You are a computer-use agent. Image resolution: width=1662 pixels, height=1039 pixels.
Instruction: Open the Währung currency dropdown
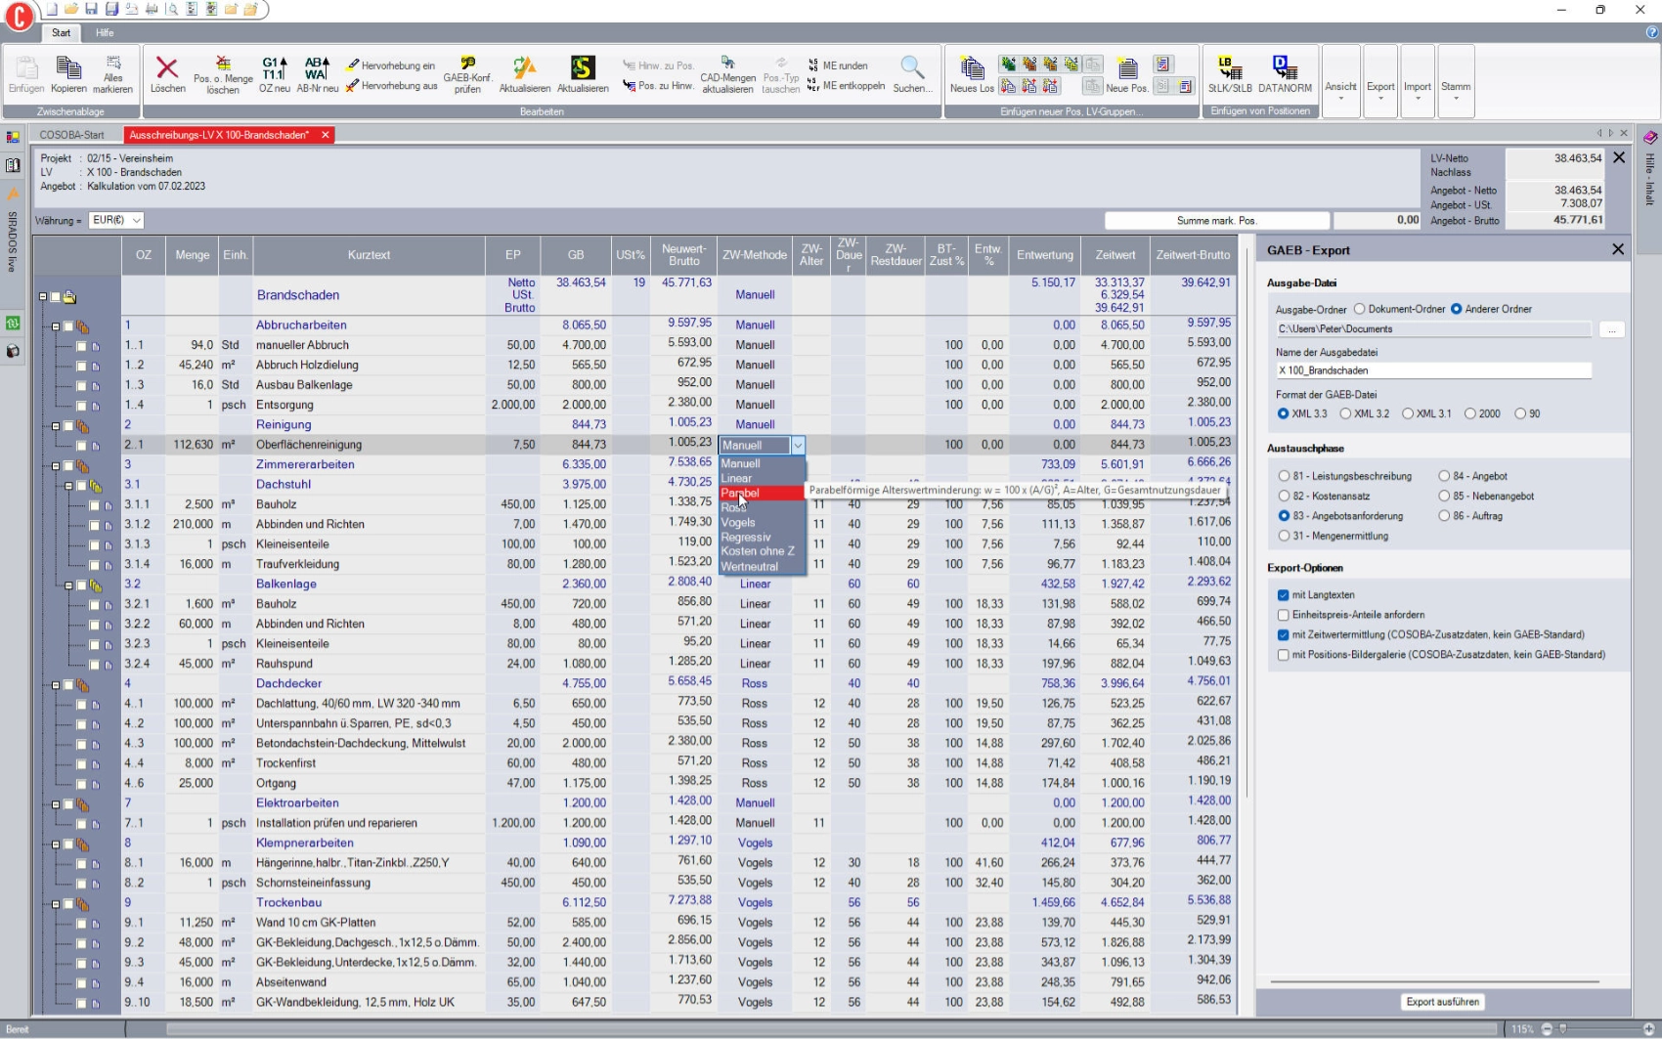point(136,221)
